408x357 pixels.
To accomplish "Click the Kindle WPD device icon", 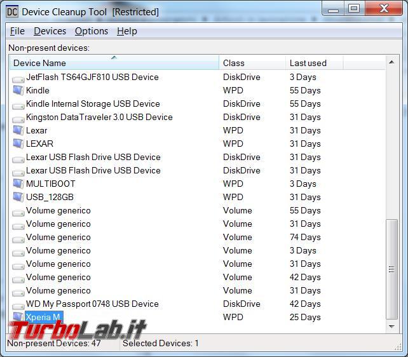I will (x=18, y=90).
